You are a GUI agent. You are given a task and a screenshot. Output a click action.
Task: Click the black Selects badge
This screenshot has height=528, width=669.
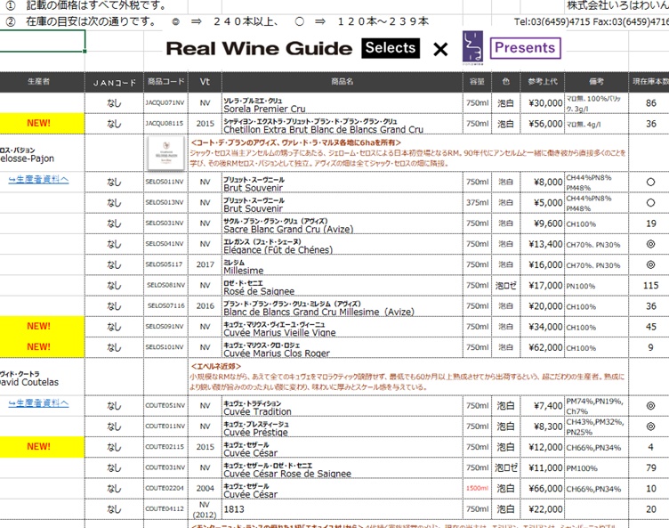[x=391, y=48]
